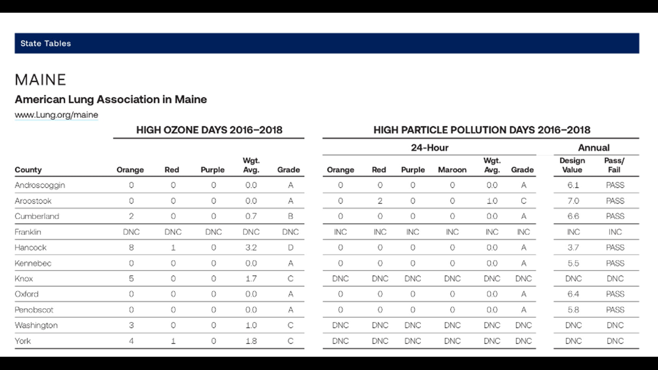This screenshot has width=658, height=370.
Task: Click the High Ozone Days 2016–2018 heading
Action: tap(209, 130)
